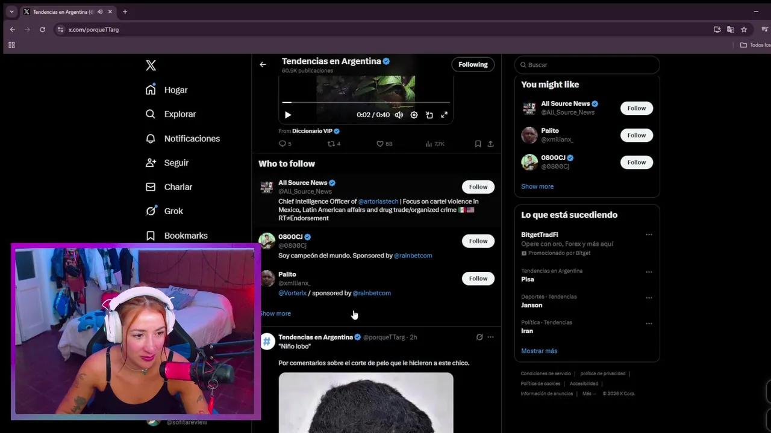
Task: Follow All Source News in You might like
Action: [637, 108]
